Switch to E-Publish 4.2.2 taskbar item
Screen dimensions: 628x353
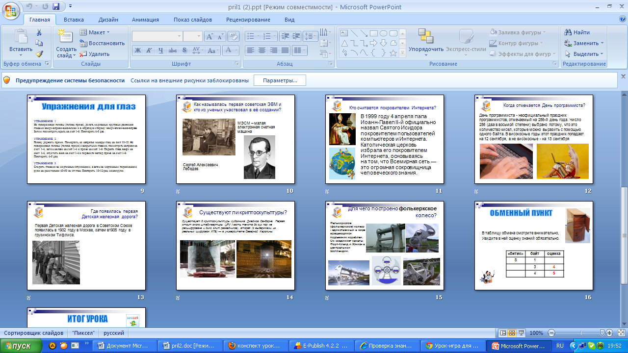322,346
